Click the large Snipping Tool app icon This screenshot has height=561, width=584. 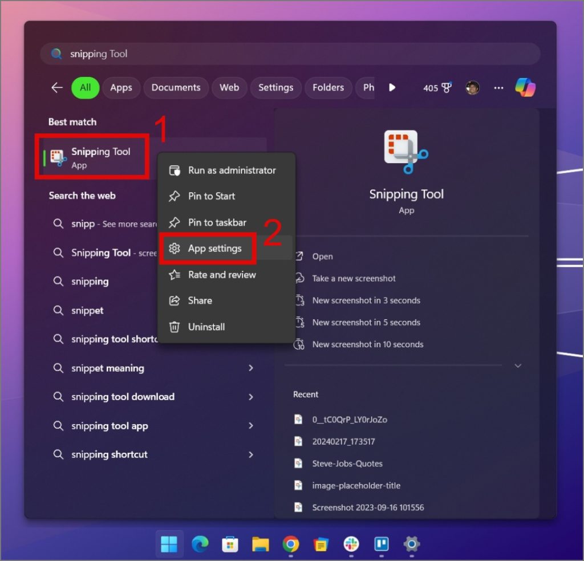coord(406,152)
